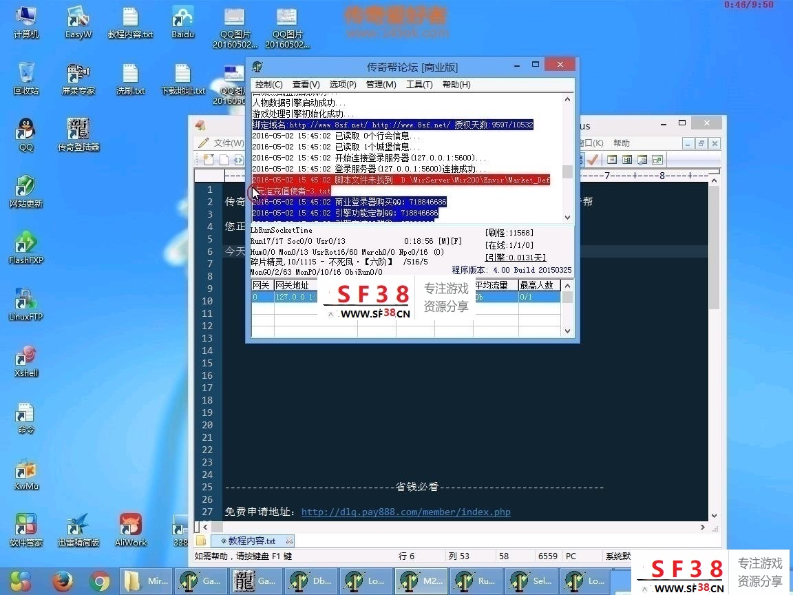
Task: Open the 管理(M) menu
Action: pyautogui.click(x=381, y=85)
